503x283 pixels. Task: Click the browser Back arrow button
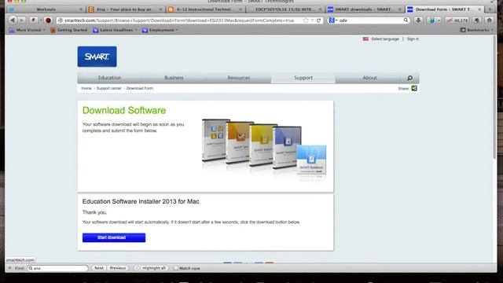click(x=13, y=20)
